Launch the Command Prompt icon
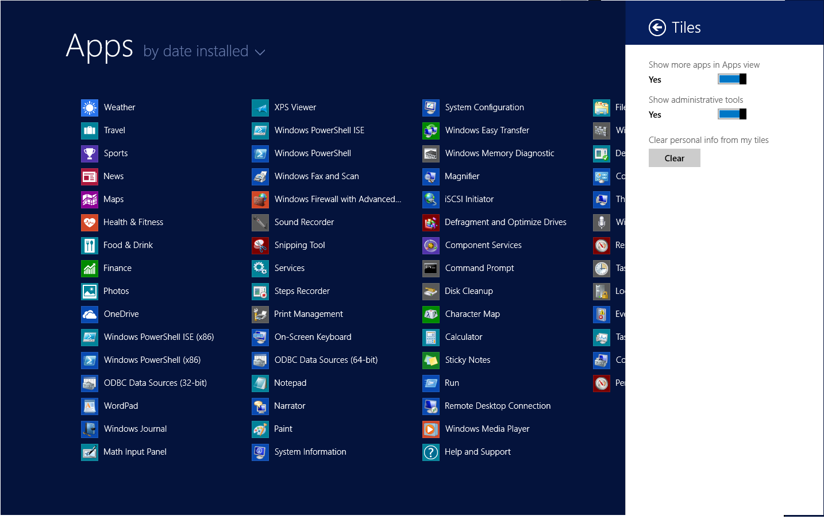The width and height of the screenshot is (824, 519). click(431, 268)
